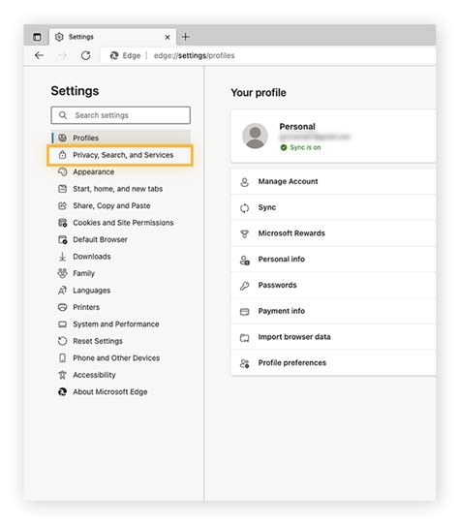Refresh the page with reload icon
Screen dimensions: 459x525
click(x=86, y=55)
